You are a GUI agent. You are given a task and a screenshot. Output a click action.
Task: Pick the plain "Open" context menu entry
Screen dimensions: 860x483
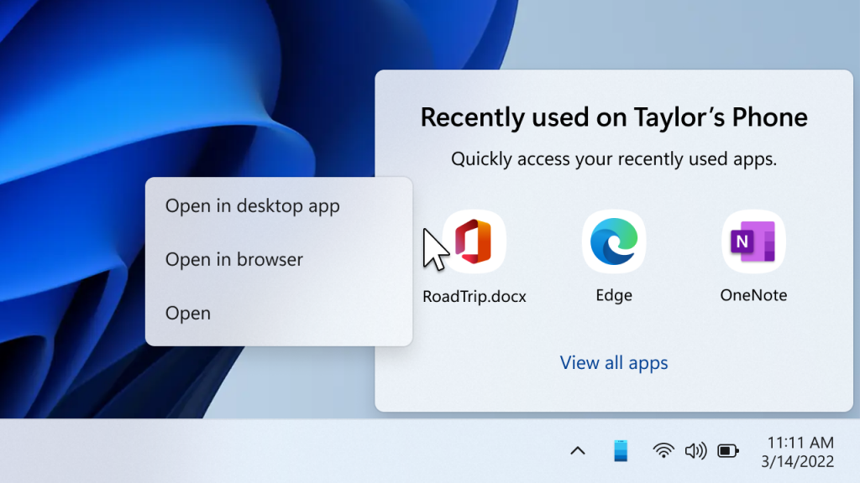tap(188, 314)
